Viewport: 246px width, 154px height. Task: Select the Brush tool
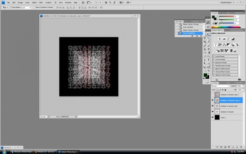click(x=209, y=46)
